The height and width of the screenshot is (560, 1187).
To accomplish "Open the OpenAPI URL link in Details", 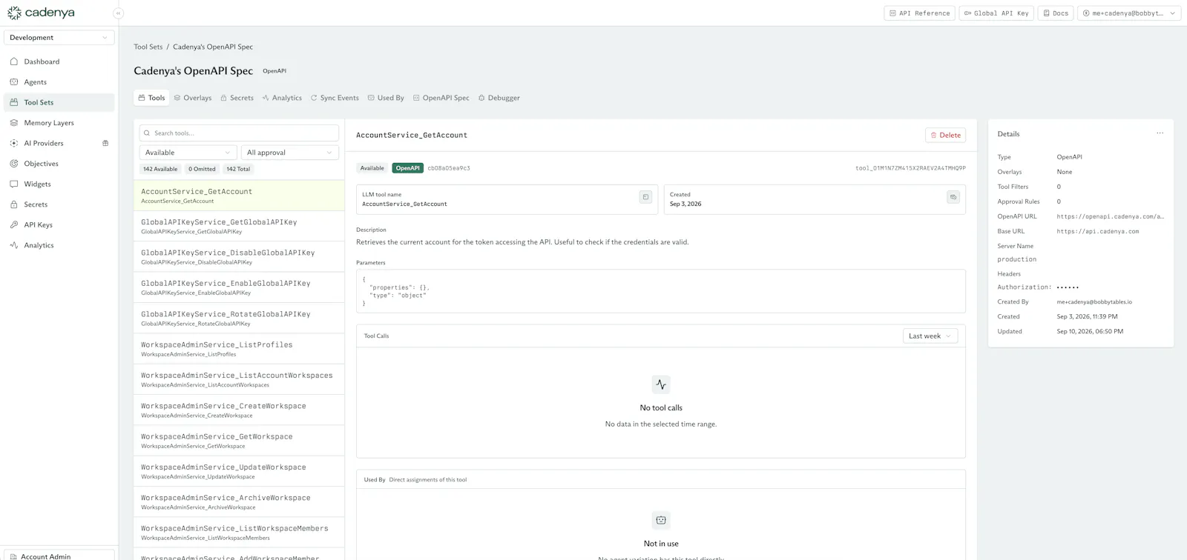I will click(1111, 216).
